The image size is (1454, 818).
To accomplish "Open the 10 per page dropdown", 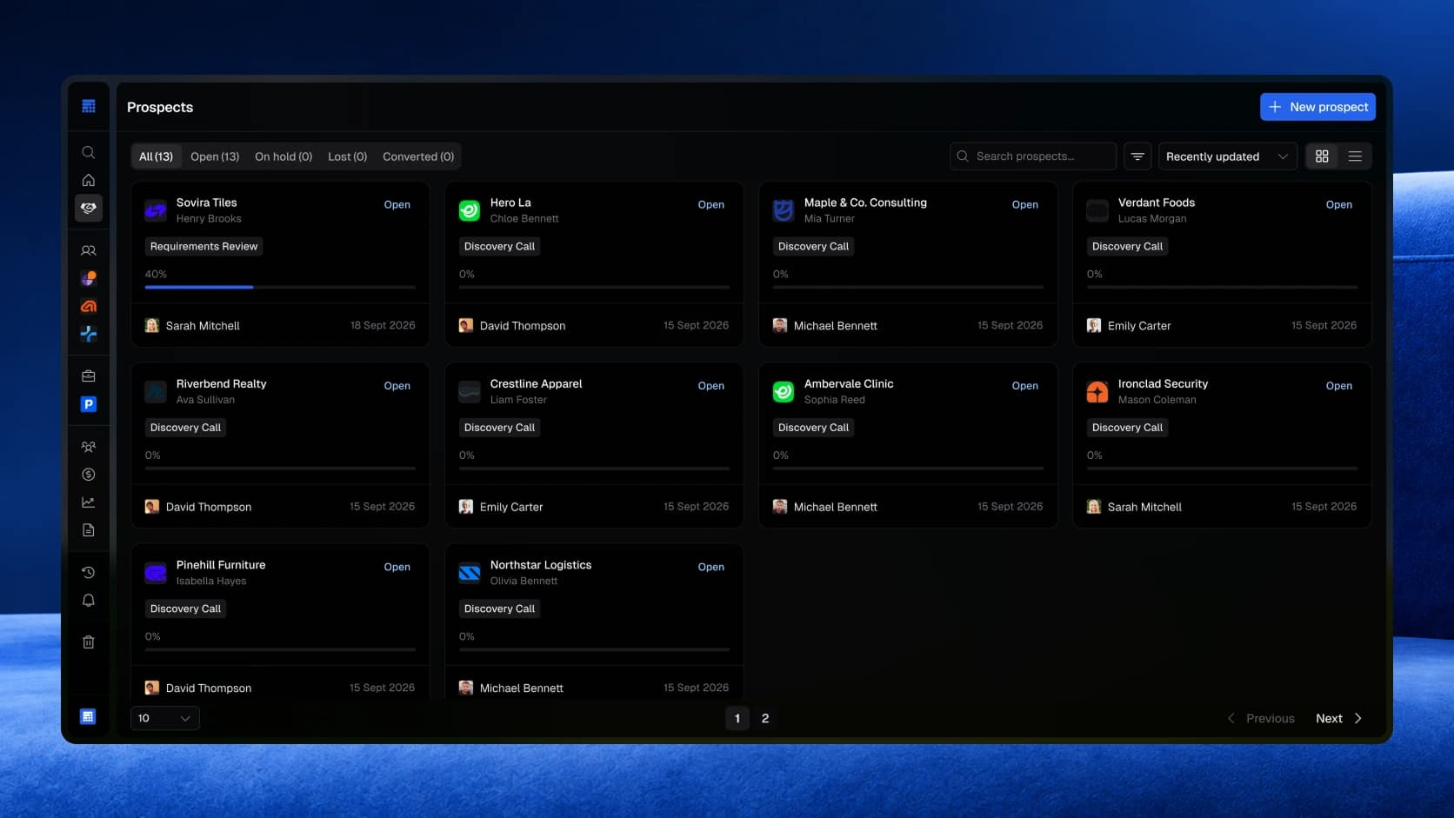I will point(164,718).
